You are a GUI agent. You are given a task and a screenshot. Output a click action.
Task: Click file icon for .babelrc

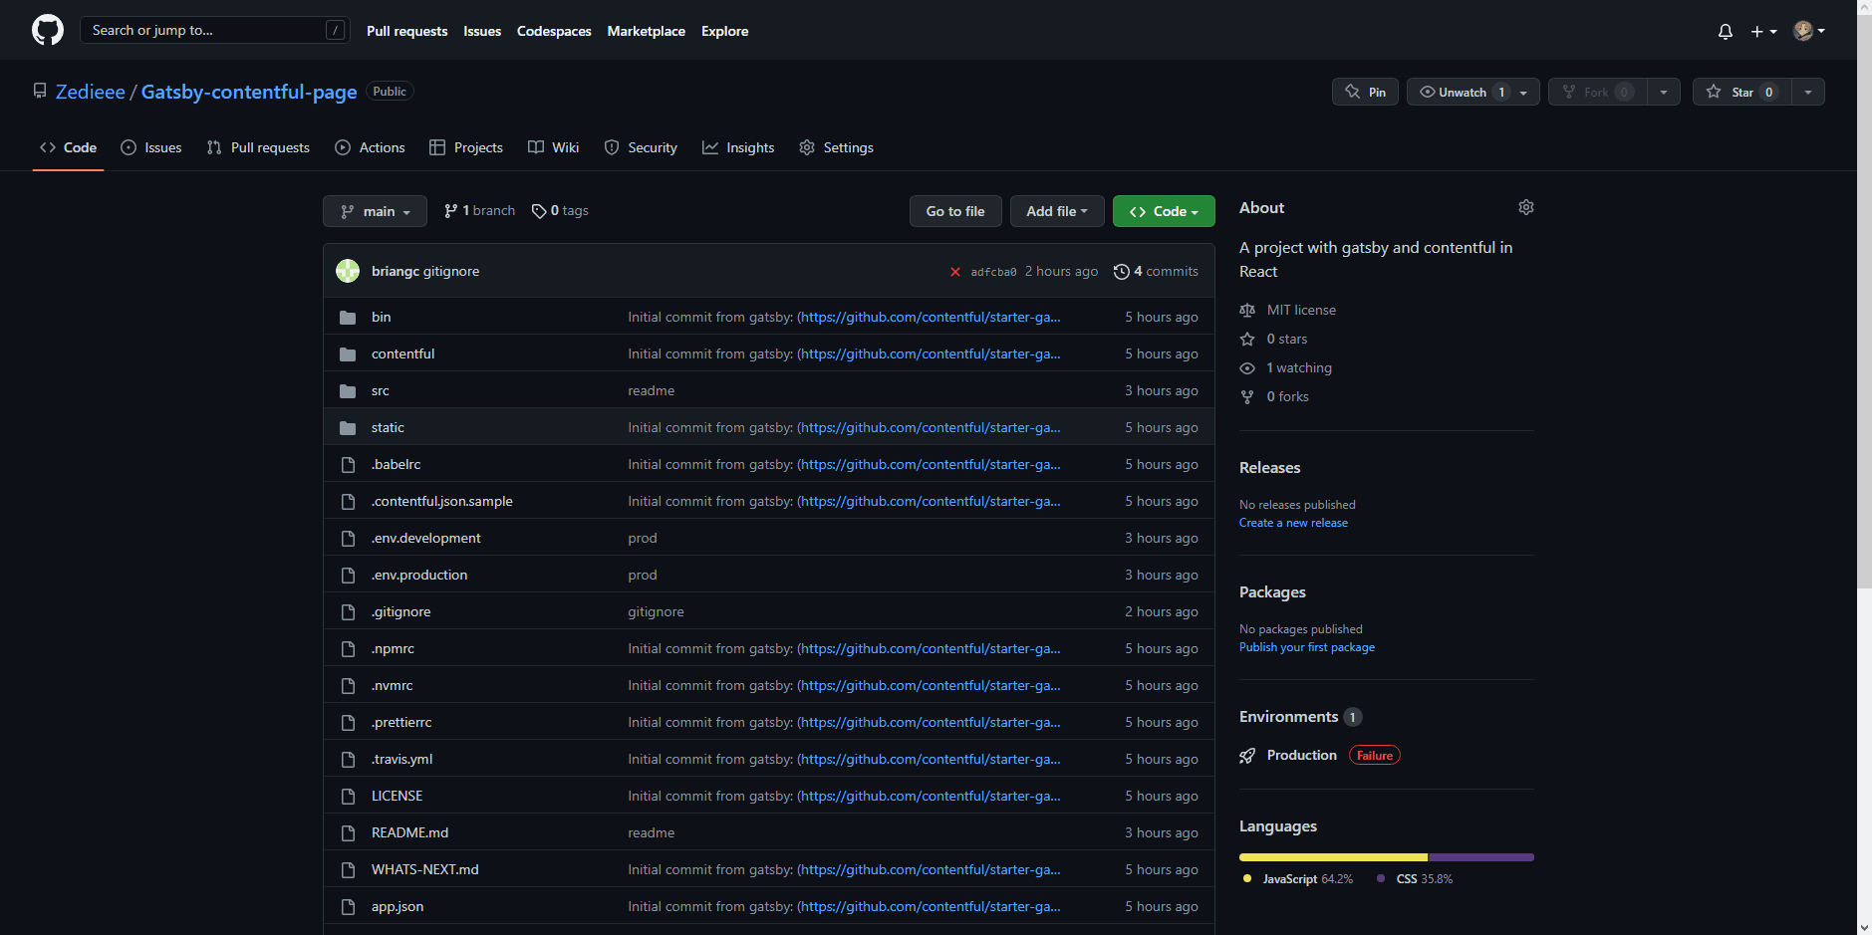(x=348, y=465)
